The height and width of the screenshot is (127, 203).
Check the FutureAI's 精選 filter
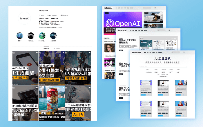click(x=163, y=76)
